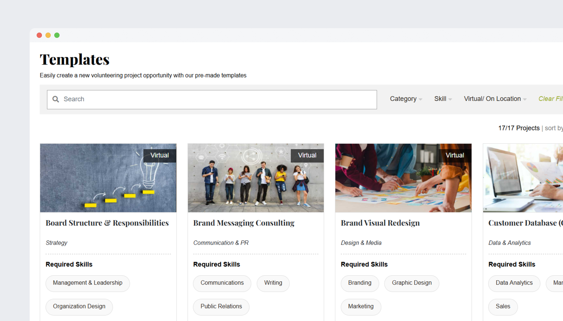Select the Graphic Design skill tag
The height and width of the screenshot is (321, 563).
[x=412, y=283]
